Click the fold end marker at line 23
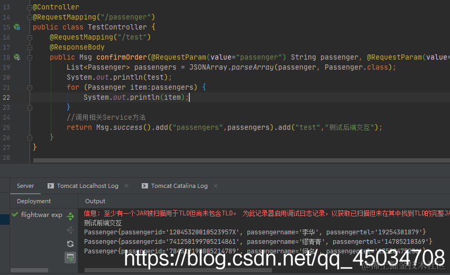The width and height of the screenshot is (450, 275). [30, 108]
